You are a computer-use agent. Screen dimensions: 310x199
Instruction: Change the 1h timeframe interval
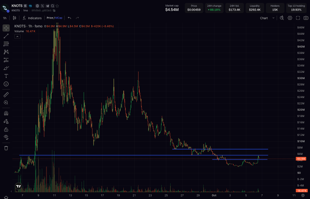(5, 18)
